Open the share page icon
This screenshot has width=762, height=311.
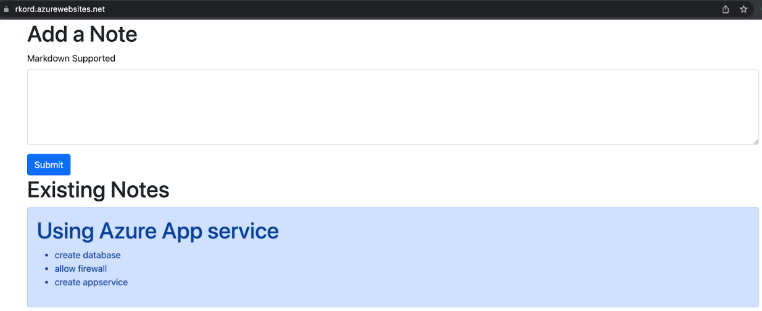coord(726,9)
